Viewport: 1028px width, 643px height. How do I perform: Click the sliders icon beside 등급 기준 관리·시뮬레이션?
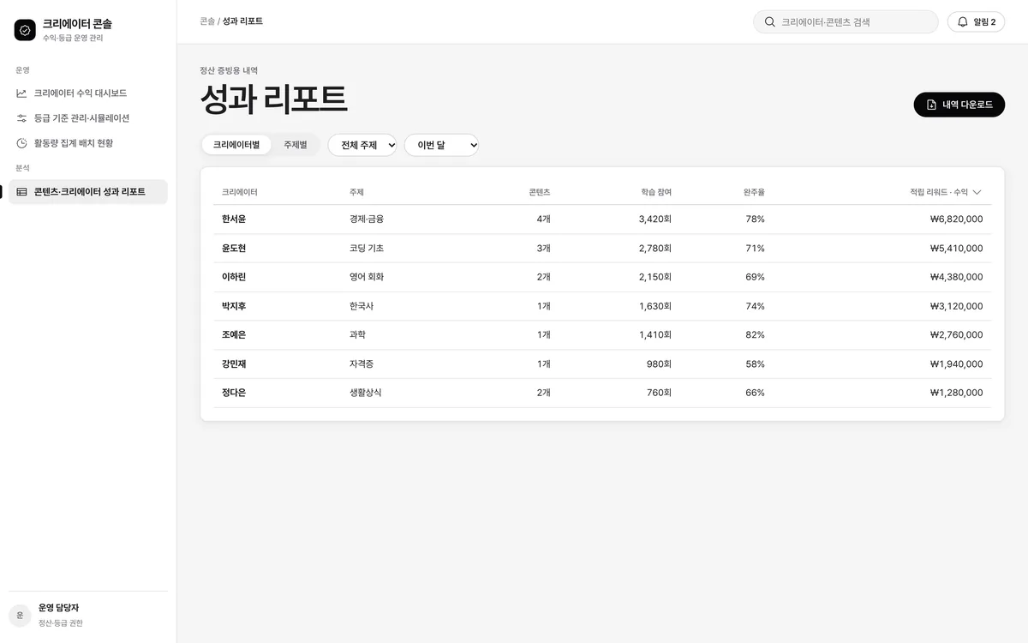[x=22, y=118]
